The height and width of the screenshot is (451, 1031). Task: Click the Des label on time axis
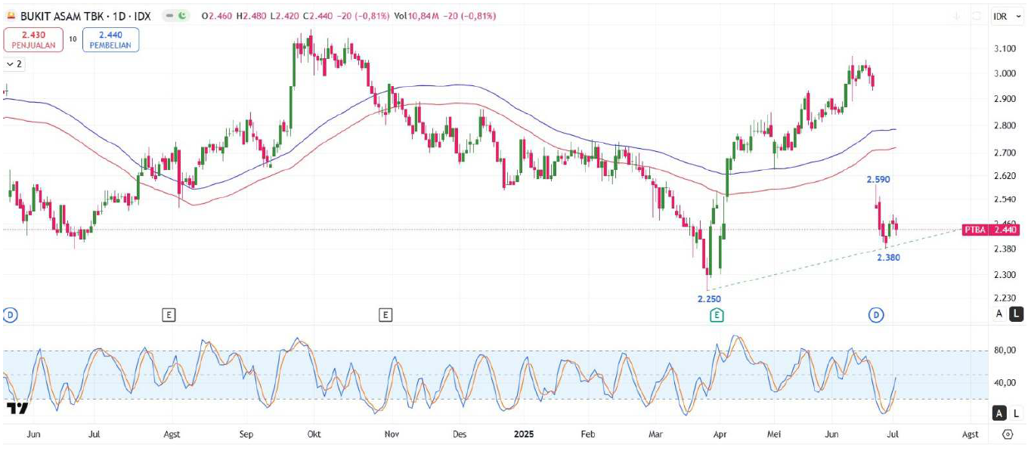(460, 434)
